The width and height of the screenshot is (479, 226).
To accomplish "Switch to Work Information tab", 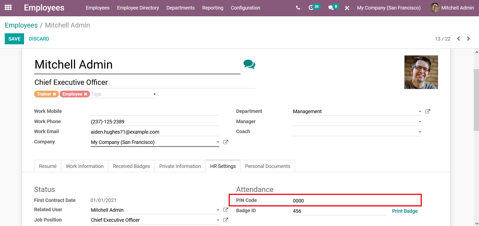I will pyautogui.click(x=85, y=166).
